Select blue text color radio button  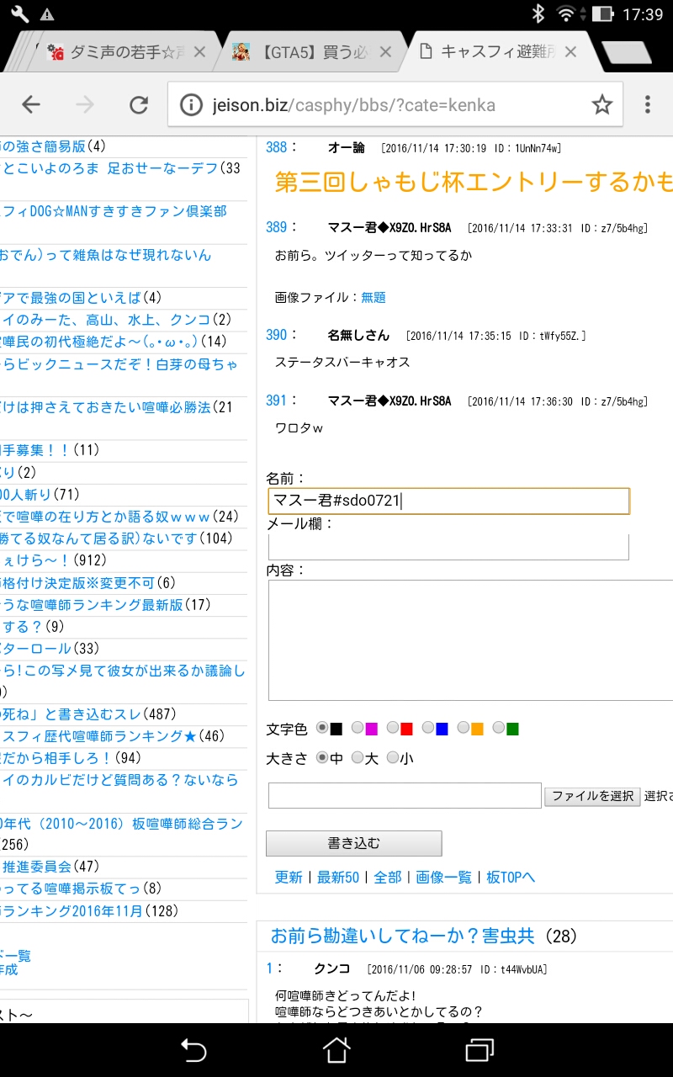click(429, 728)
